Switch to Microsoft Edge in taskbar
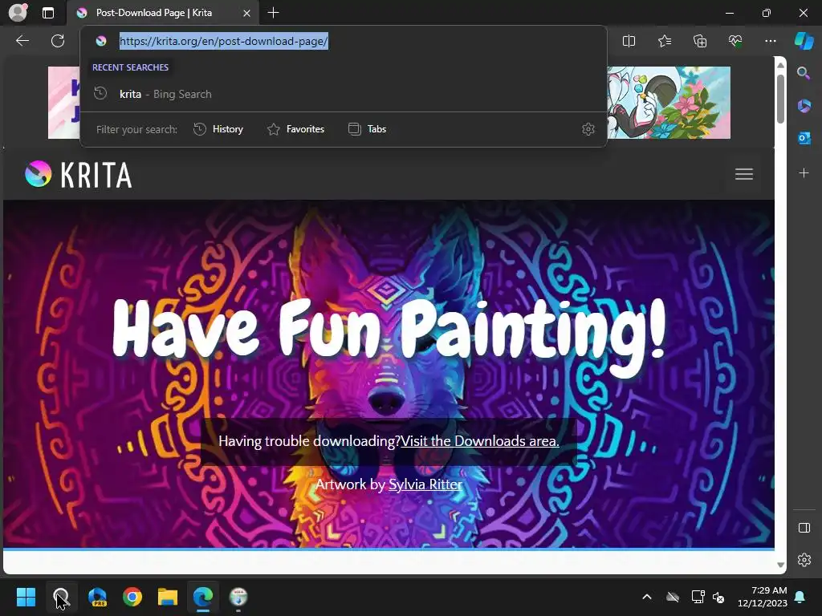The height and width of the screenshot is (616, 822). pyautogui.click(x=203, y=597)
